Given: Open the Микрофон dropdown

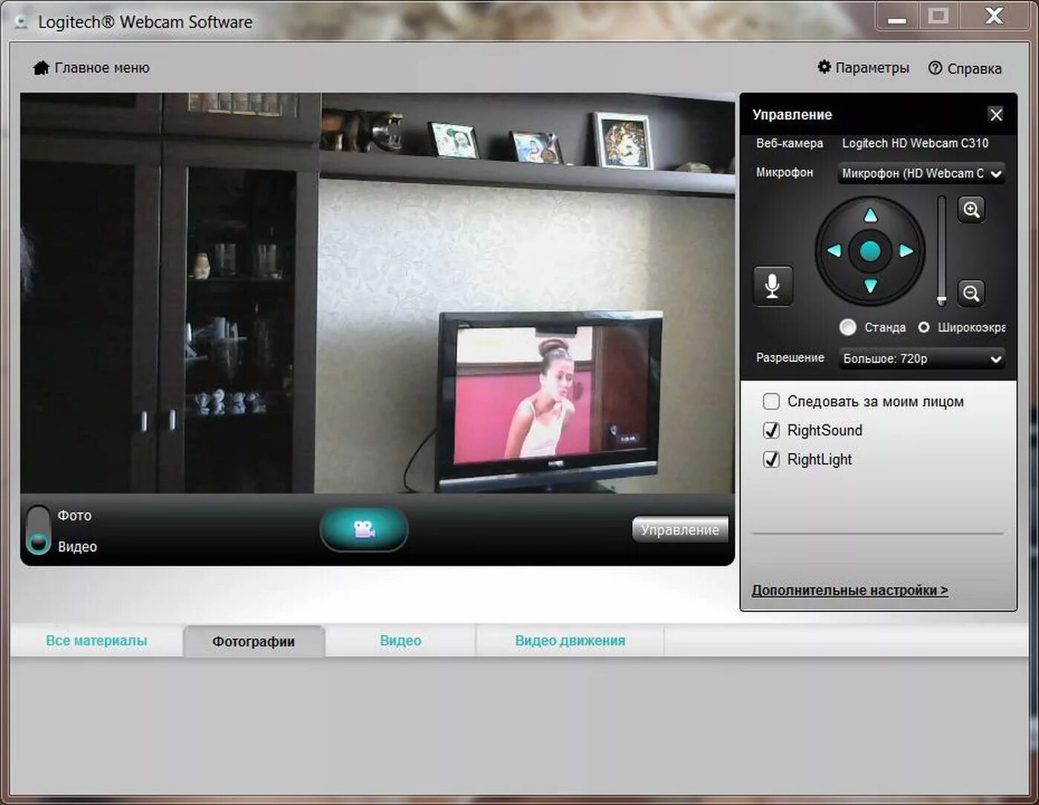Looking at the screenshot, I should coord(921,174).
